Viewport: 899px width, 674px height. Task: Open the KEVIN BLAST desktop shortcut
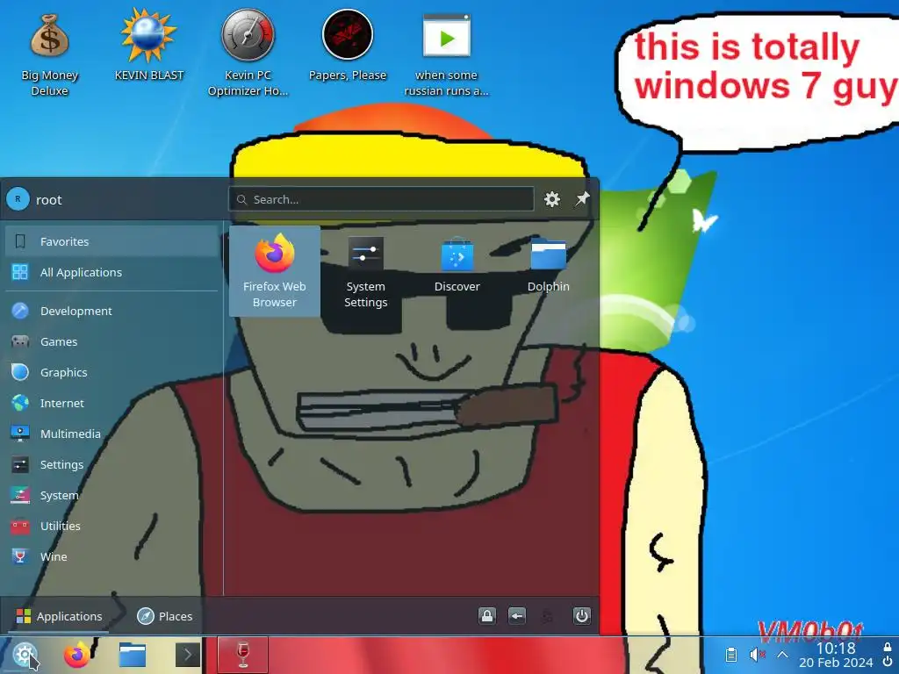click(149, 46)
